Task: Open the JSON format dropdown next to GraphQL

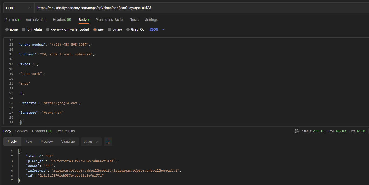Action: (x=156, y=29)
